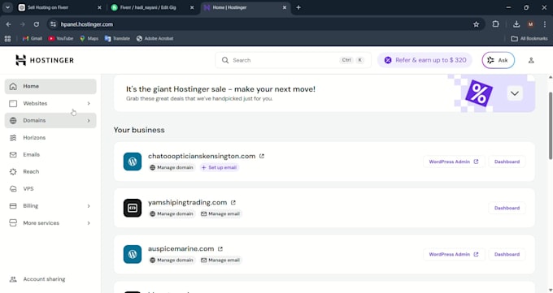Select the Home | Hostinger browser tab
553x293 pixels.
point(245,7)
